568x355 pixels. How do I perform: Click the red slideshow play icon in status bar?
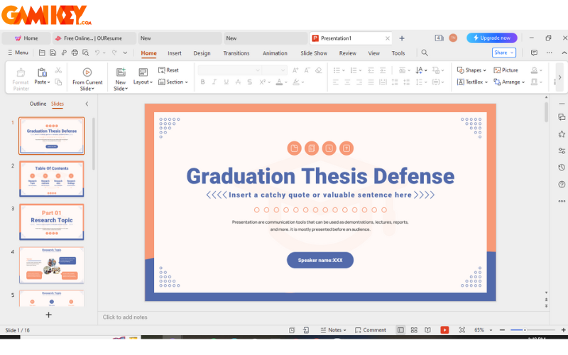pyautogui.click(x=444, y=330)
